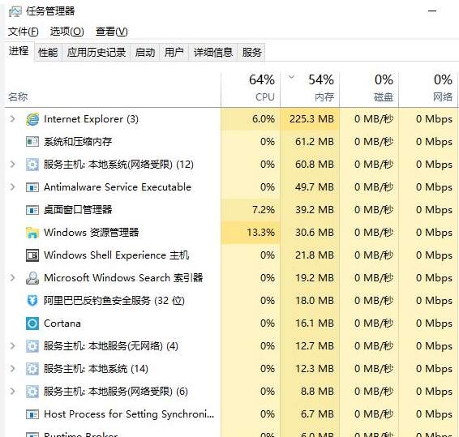Click the 7.2% CPU value

point(264,210)
